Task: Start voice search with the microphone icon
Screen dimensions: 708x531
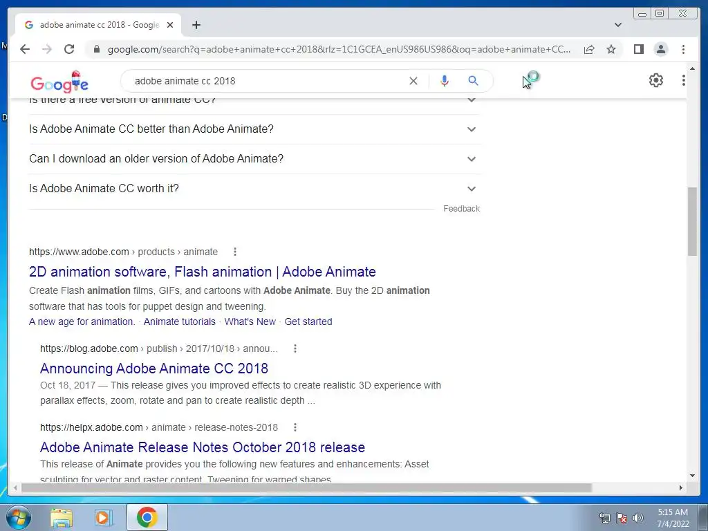Action: click(445, 81)
